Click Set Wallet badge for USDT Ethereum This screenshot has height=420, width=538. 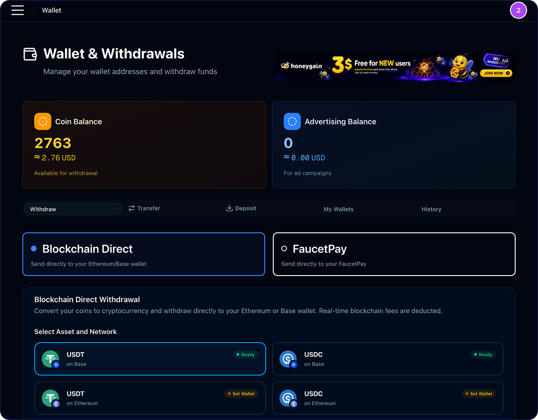click(241, 393)
